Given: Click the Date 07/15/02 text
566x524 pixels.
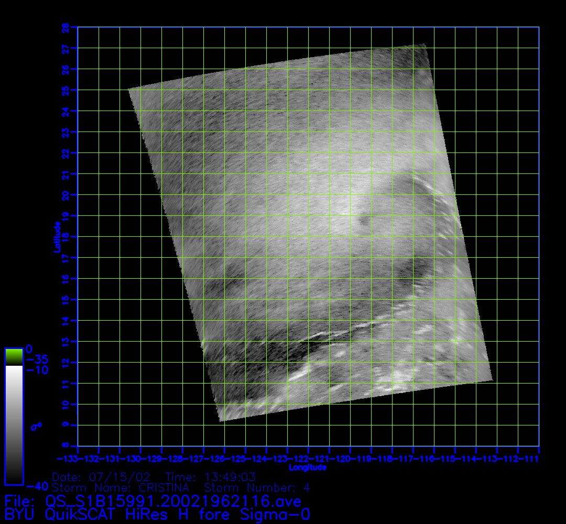Looking at the screenshot, I should pos(102,477).
